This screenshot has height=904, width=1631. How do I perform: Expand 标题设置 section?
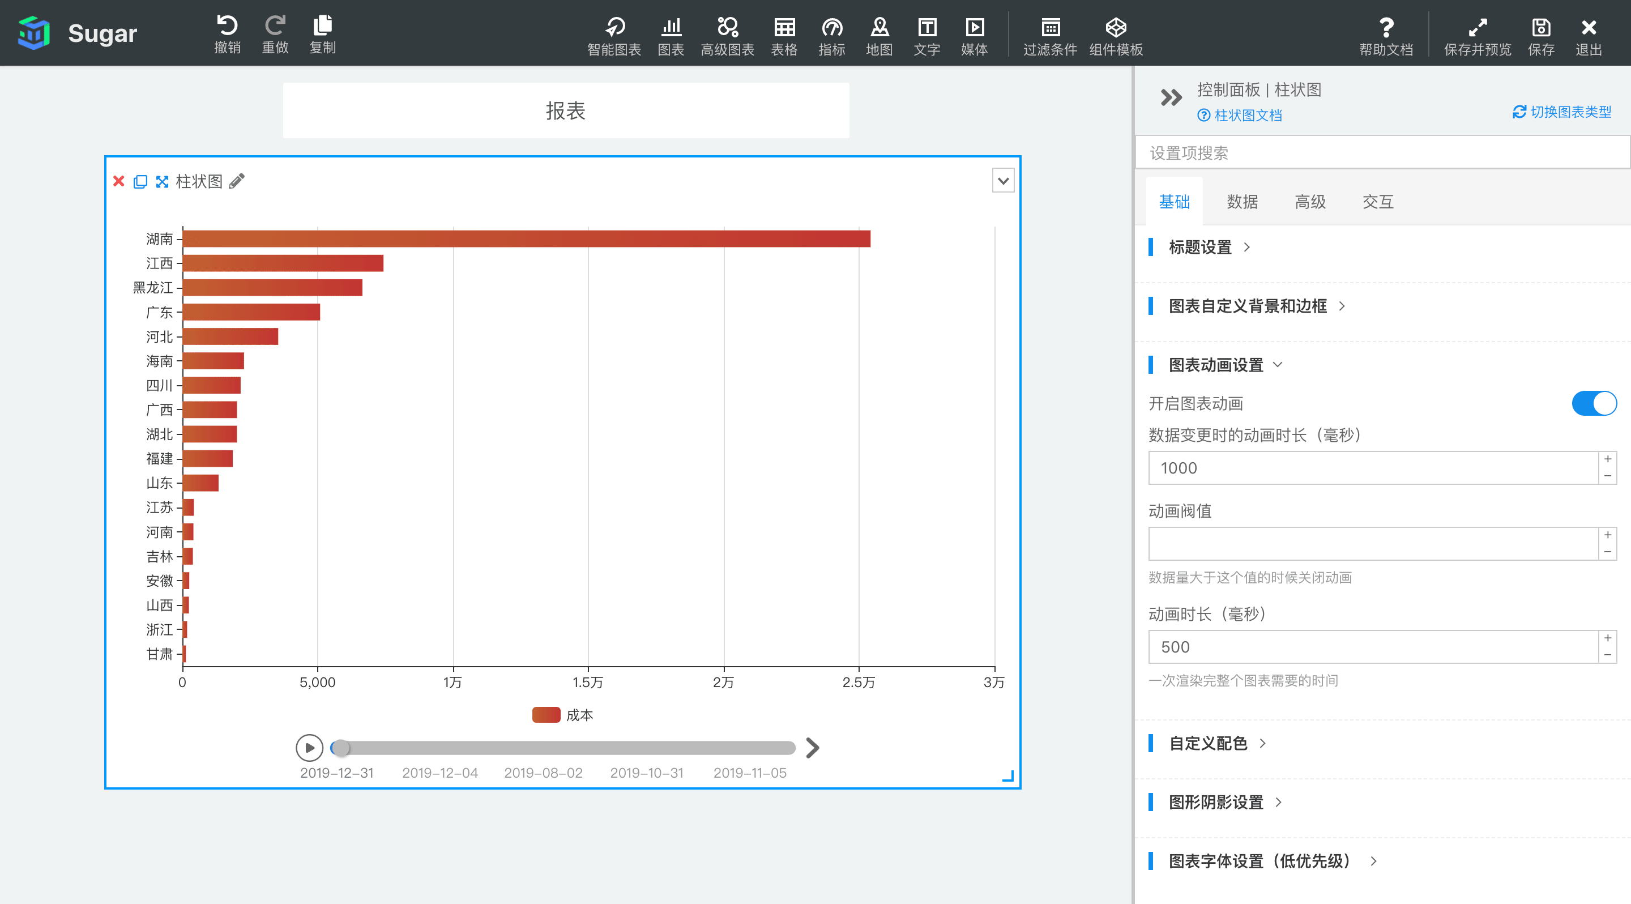[1209, 247]
